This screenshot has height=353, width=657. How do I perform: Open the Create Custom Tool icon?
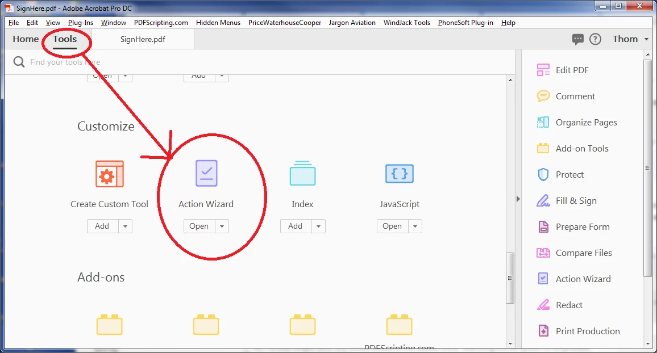[109, 174]
